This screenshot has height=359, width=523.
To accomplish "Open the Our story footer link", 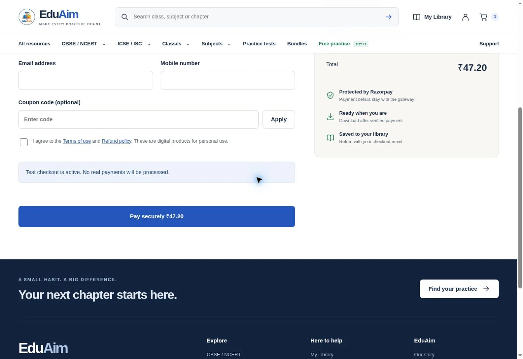I will (424, 354).
